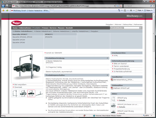Go to the Home menu item
Image resolution: width=156 pixels, height=118 pixels.
[15, 28]
